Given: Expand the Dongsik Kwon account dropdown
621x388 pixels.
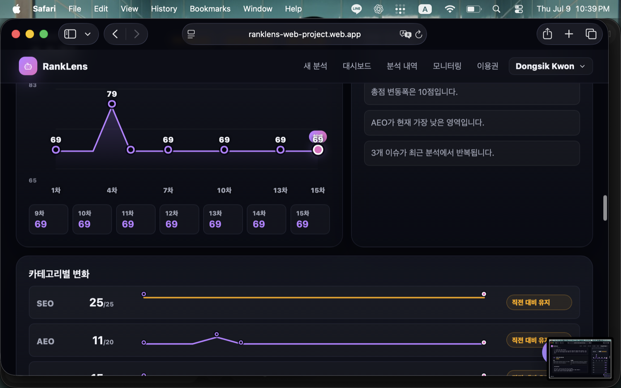Looking at the screenshot, I should (551, 66).
